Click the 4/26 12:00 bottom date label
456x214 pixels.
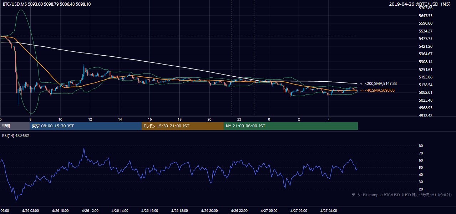click(x=90, y=211)
